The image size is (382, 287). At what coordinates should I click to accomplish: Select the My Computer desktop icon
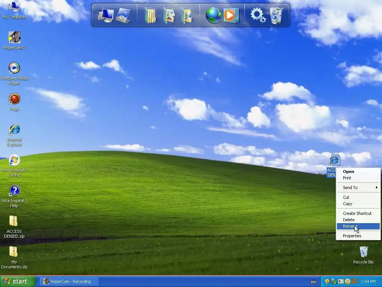14,10
